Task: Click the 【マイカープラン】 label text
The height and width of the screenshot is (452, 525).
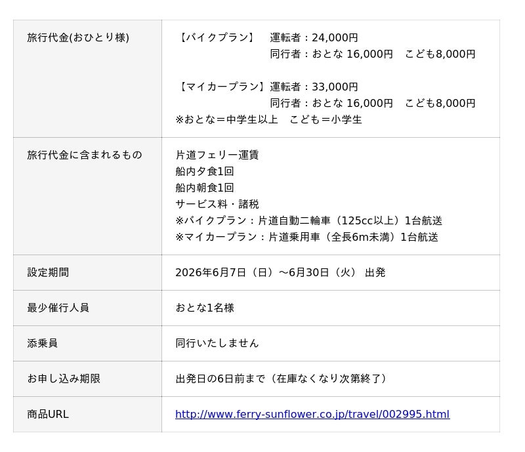Action: 221,87
